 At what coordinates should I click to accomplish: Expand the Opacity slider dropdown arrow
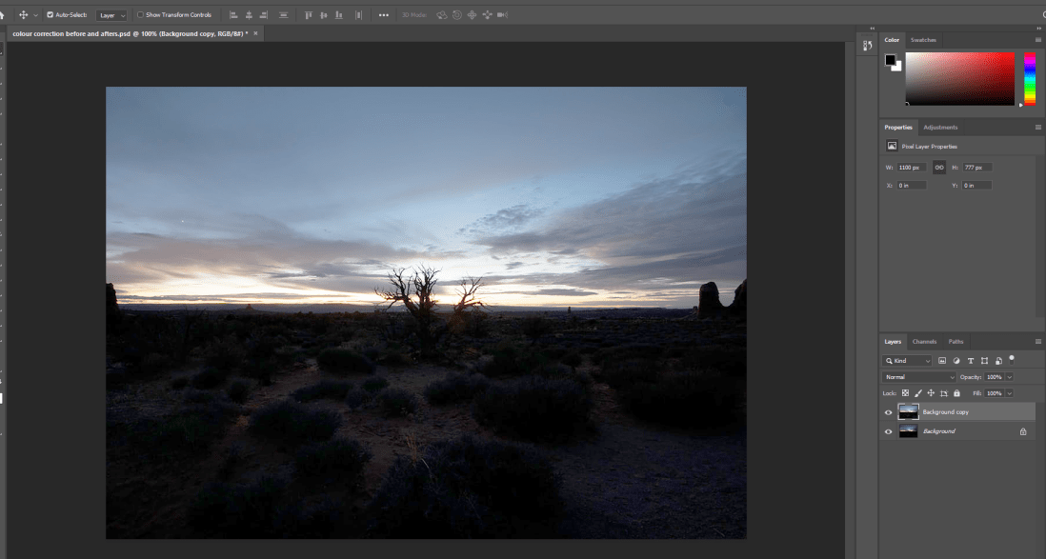click(1009, 378)
